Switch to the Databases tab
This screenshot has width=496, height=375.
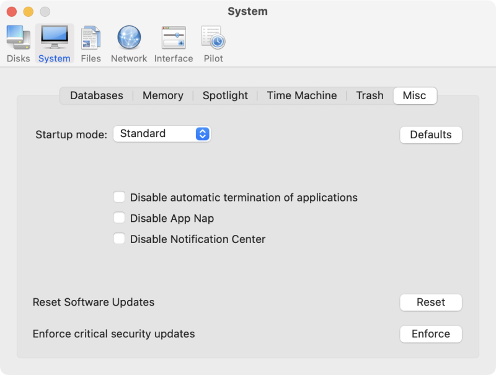coord(97,95)
